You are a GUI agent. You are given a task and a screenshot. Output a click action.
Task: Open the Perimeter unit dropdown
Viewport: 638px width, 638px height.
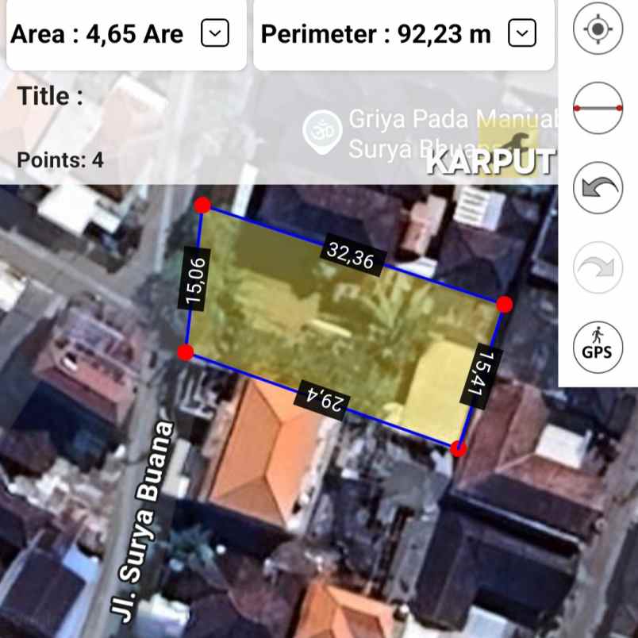(x=521, y=34)
